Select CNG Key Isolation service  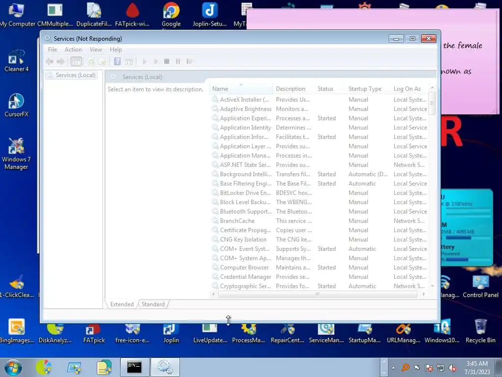[x=319, y=240]
